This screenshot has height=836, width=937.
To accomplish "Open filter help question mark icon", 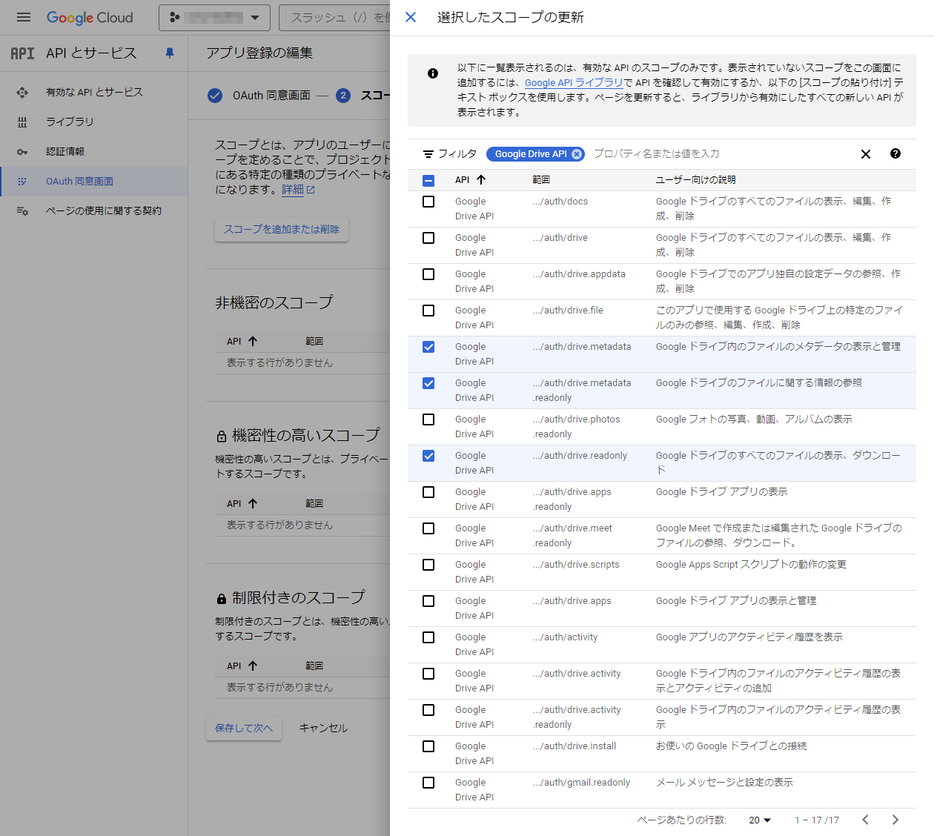I will click(x=895, y=153).
